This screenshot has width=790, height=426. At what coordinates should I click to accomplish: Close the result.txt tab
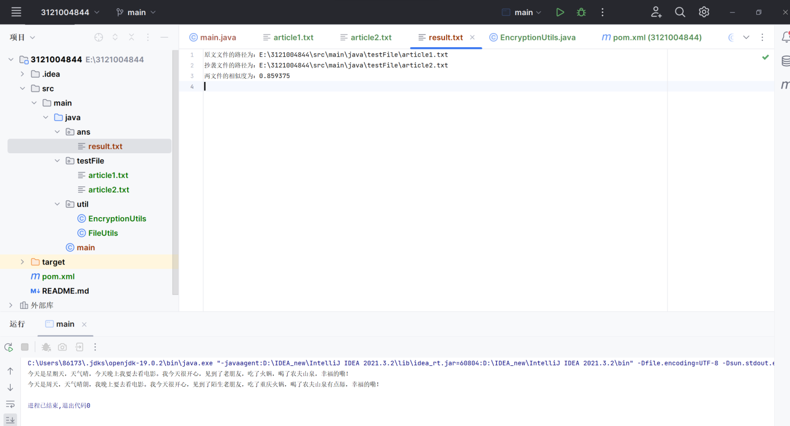pyautogui.click(x=473, y=37)
